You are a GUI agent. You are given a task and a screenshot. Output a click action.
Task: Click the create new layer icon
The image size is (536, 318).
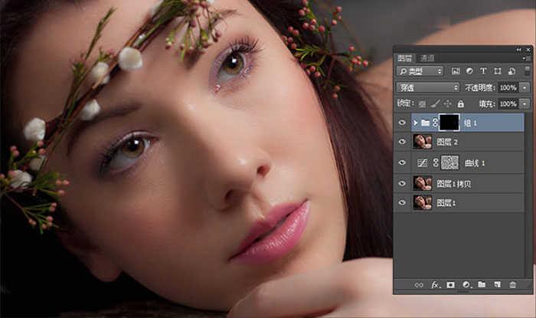(x=498, y=284)
